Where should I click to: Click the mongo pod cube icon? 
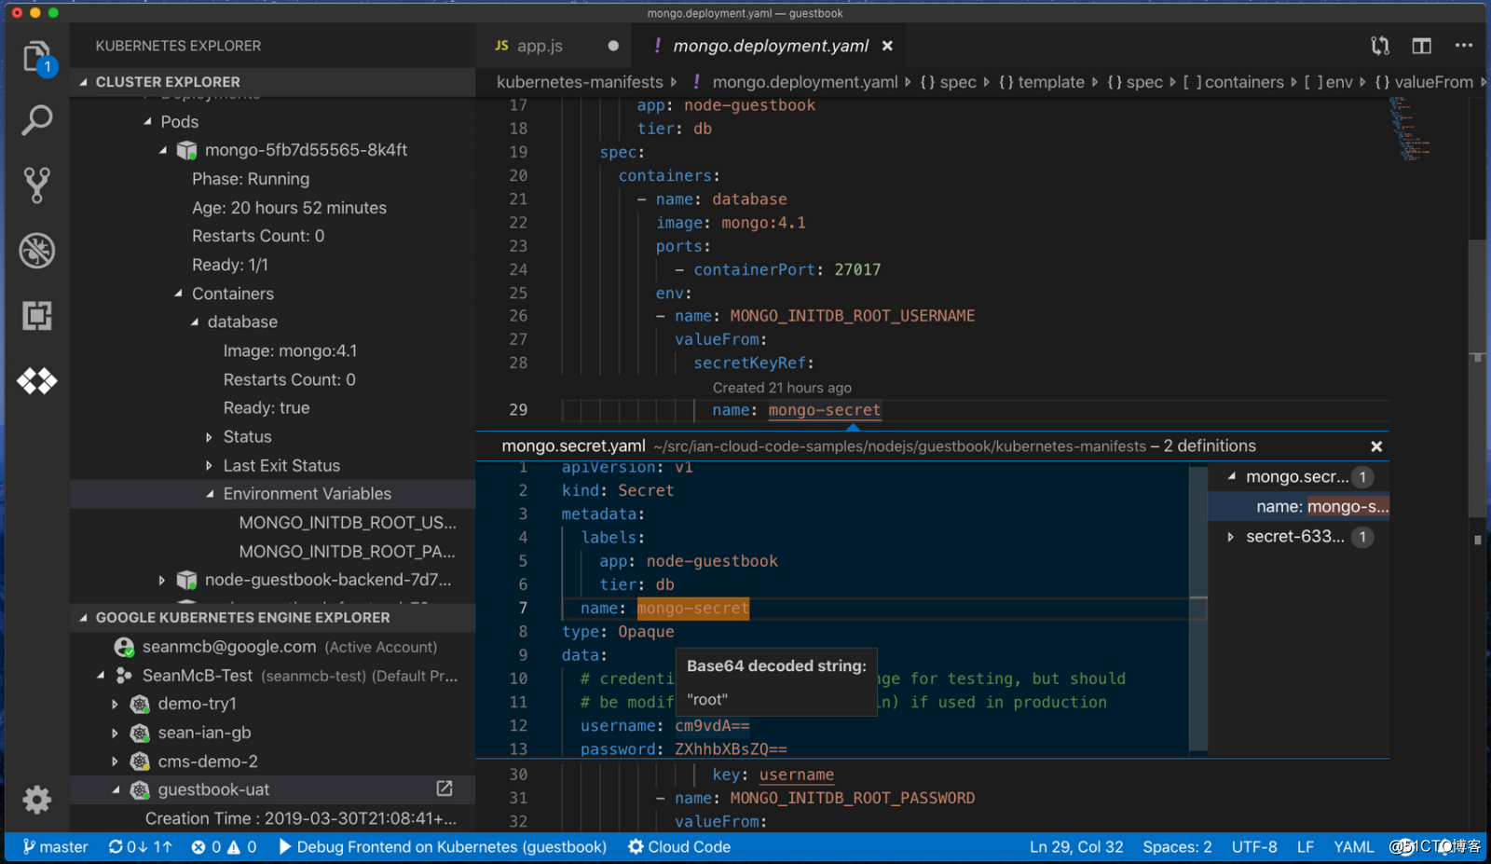coord(187,150)
